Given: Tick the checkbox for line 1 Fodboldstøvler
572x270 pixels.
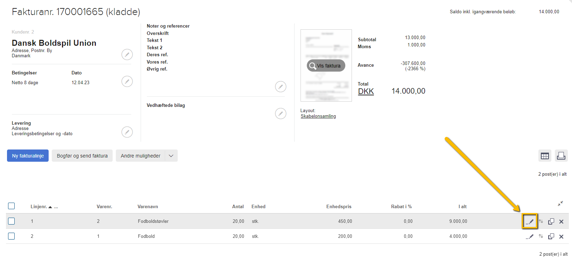Looking at the screenshot, I should tap(12, 221).
